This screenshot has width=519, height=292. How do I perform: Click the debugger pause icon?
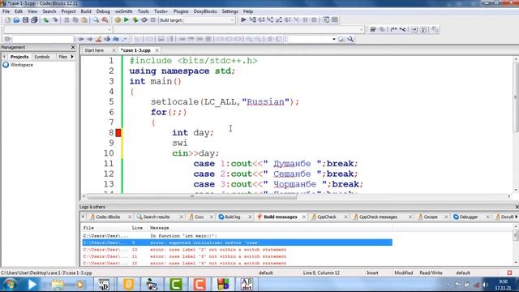coord(305,19)
